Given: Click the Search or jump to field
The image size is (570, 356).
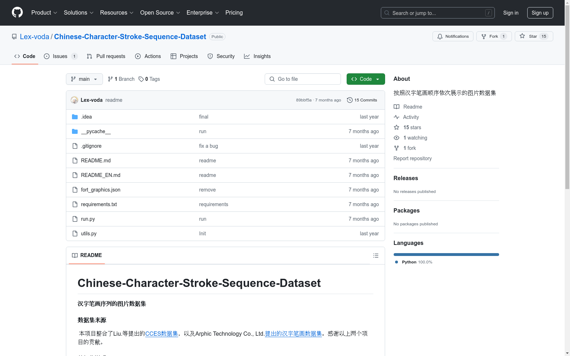Looking at the screenshot, I should click(x=438, y=13).
